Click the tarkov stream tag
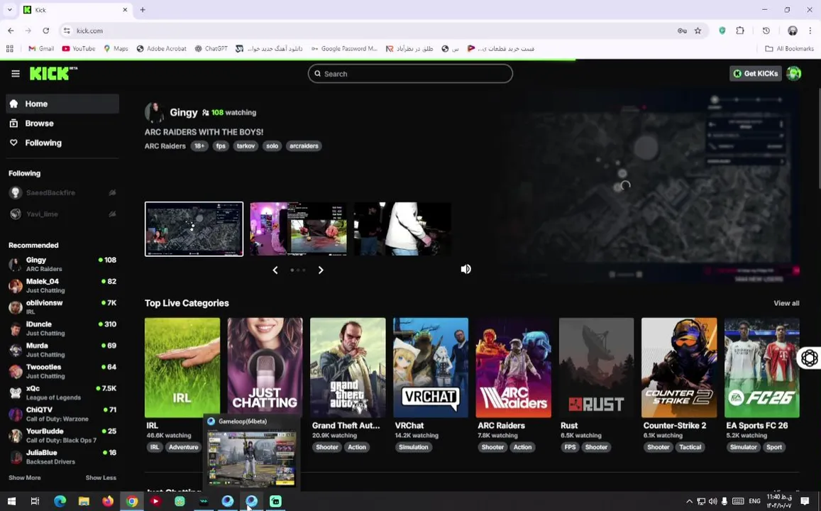The image size is (821, 511). [246, 146]
